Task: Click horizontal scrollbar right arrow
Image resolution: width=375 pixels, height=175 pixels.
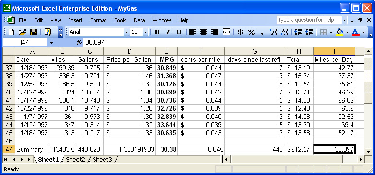Action: tap(361, 159)
